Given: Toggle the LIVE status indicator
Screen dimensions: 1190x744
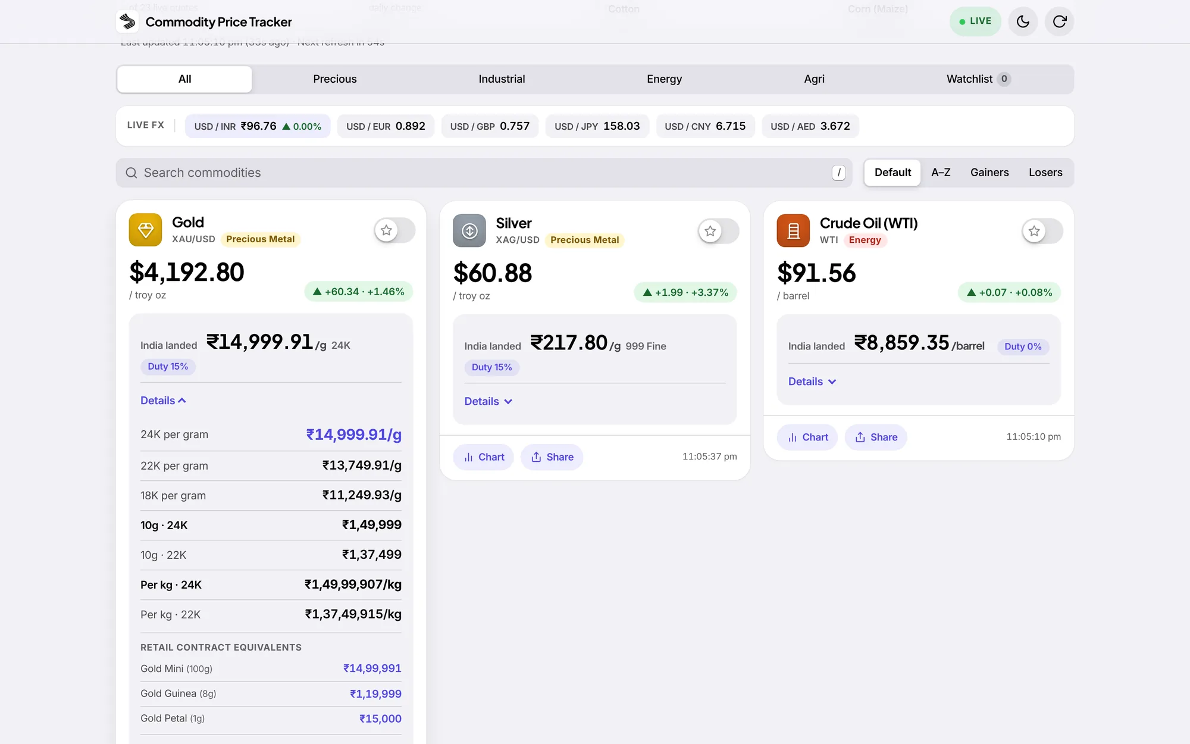Looking at the screenshot, I should (x=975, y=21).
